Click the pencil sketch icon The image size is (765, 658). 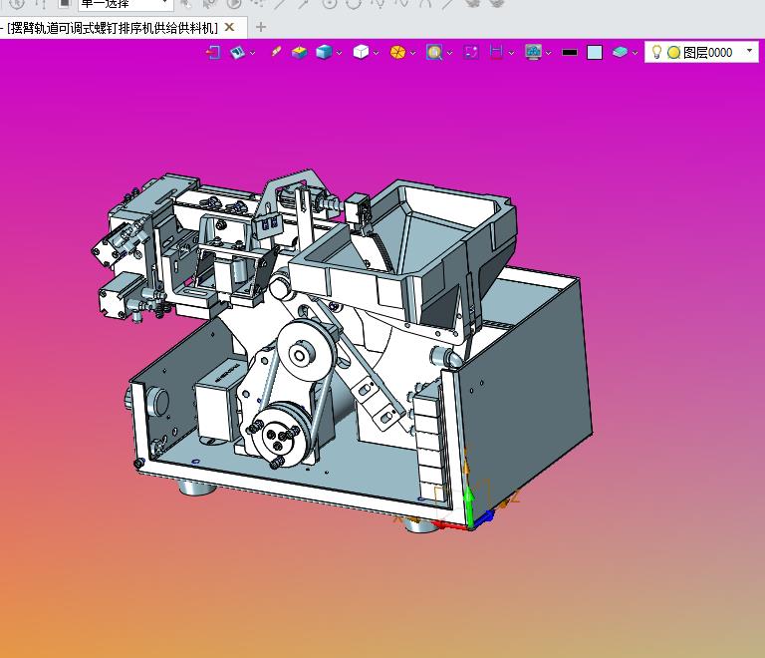(x=276, y=52)
